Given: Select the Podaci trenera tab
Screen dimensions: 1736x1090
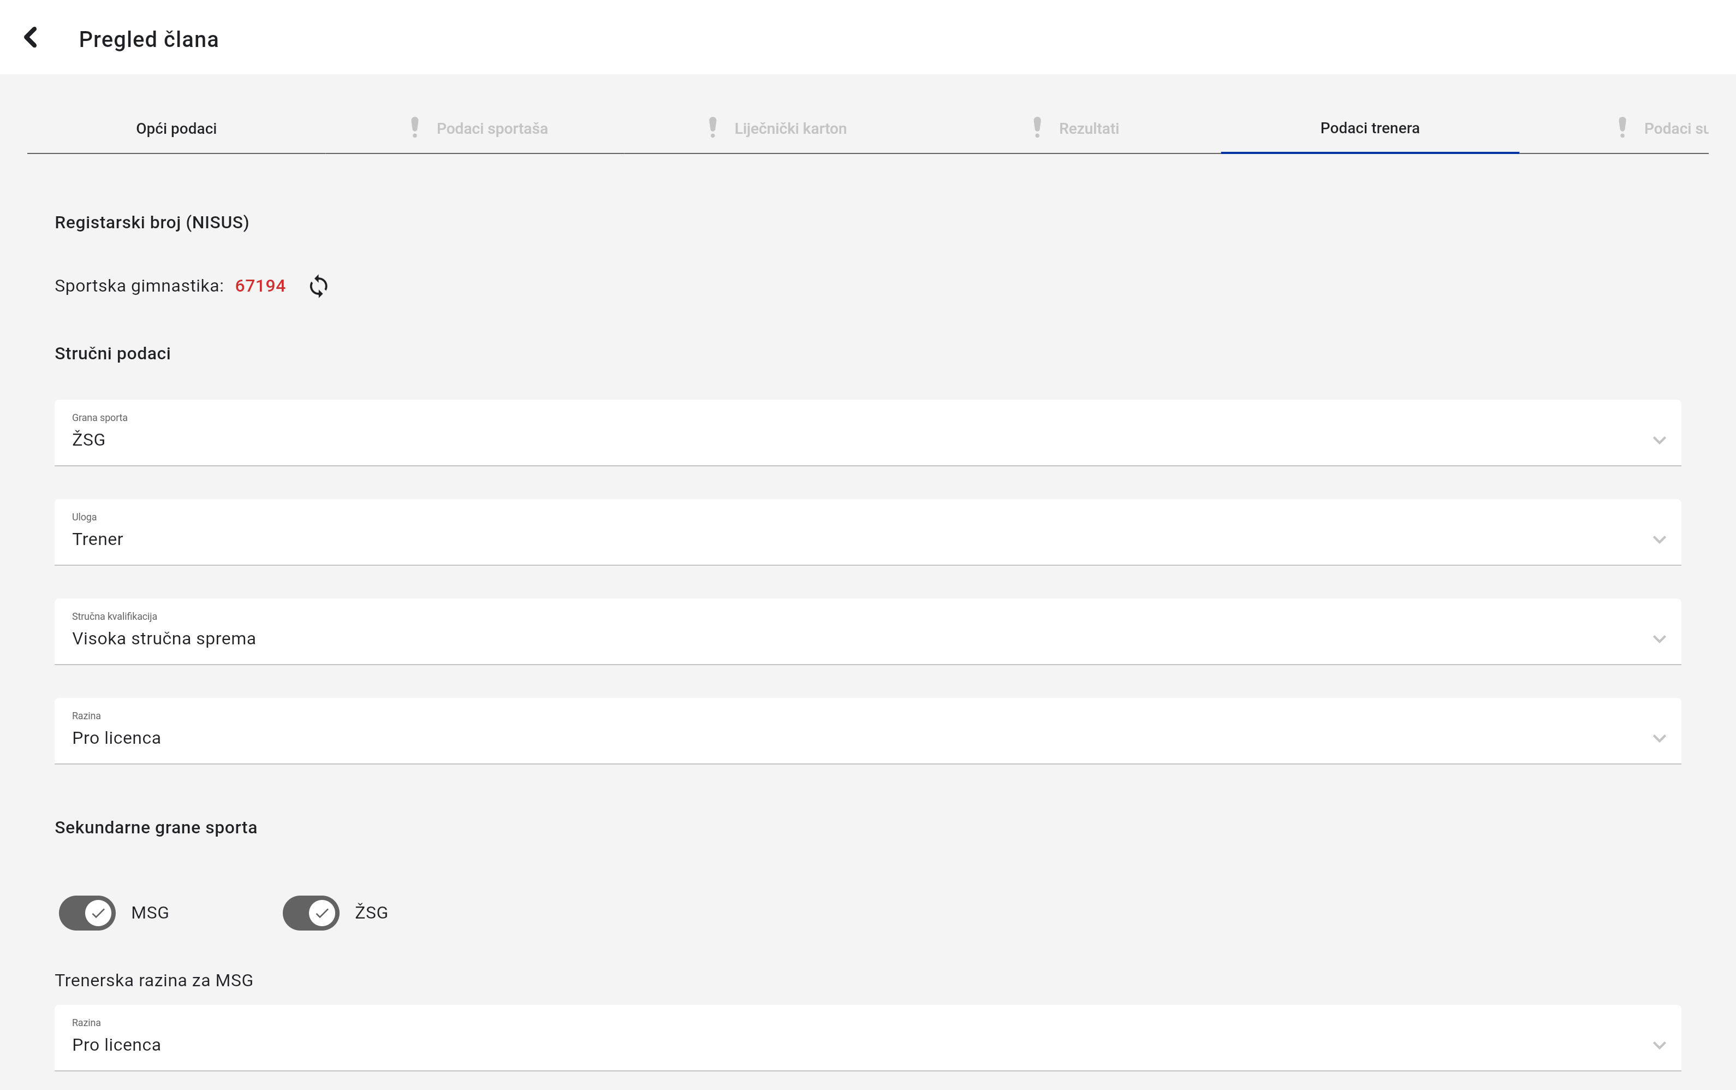Looking at the screenshot, I should point(1369,128).
